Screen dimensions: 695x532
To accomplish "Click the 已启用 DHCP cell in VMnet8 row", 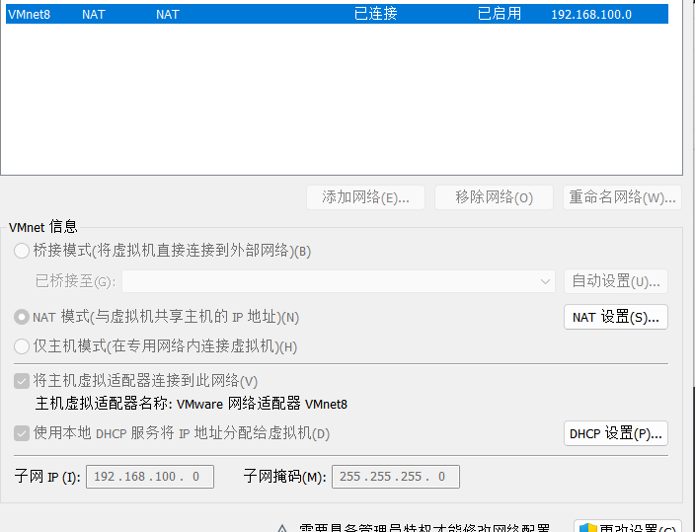I will click(x=500, y=14).
